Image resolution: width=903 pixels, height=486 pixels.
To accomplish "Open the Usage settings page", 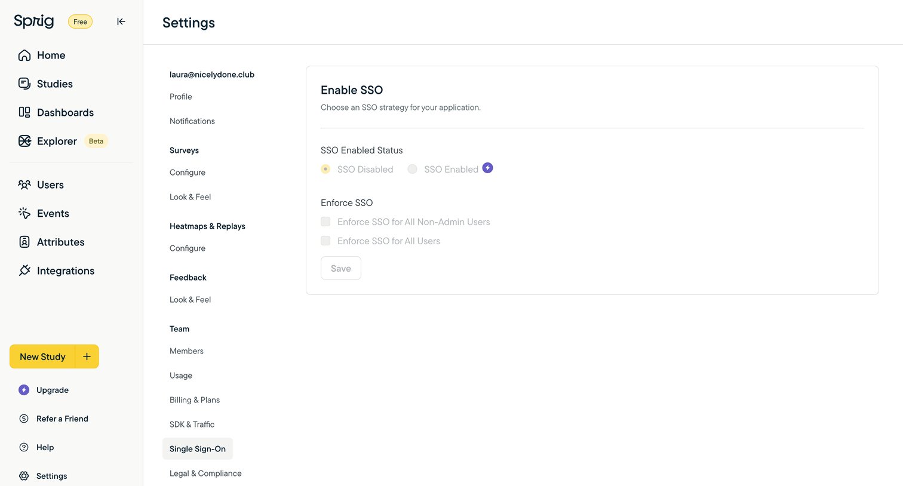I will click(181, 376).
